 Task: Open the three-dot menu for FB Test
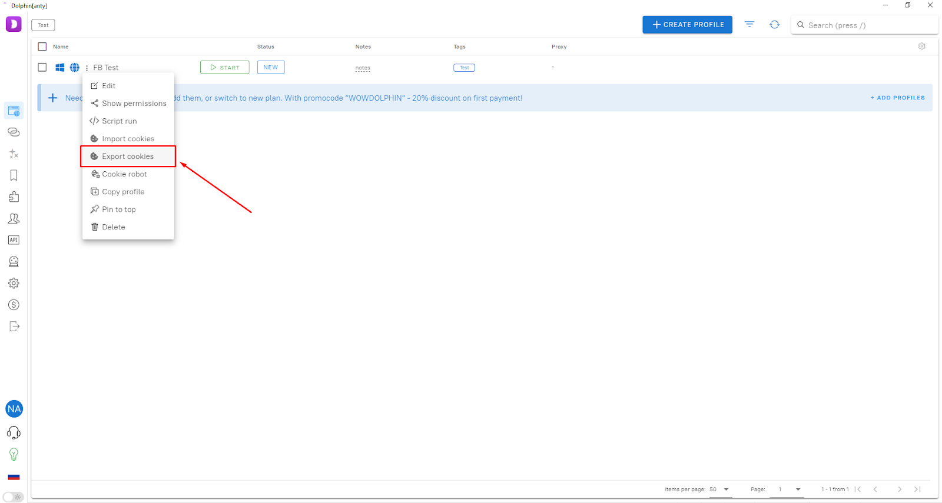point(87,68)
